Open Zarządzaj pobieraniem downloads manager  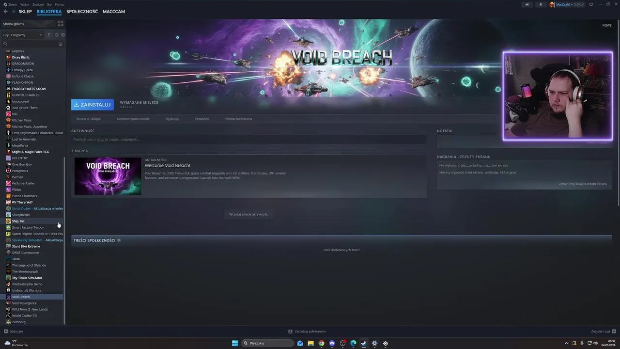[307, 332]
